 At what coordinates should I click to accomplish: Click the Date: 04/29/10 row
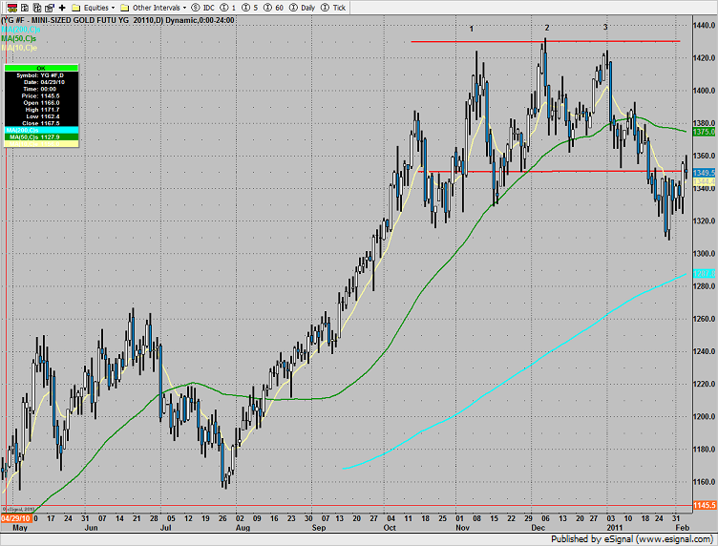41,82
